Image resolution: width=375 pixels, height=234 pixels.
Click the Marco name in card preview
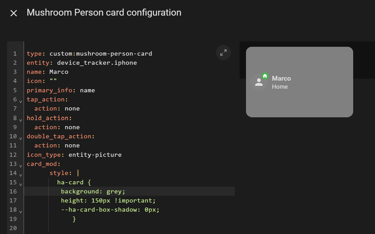click(281, 79)
